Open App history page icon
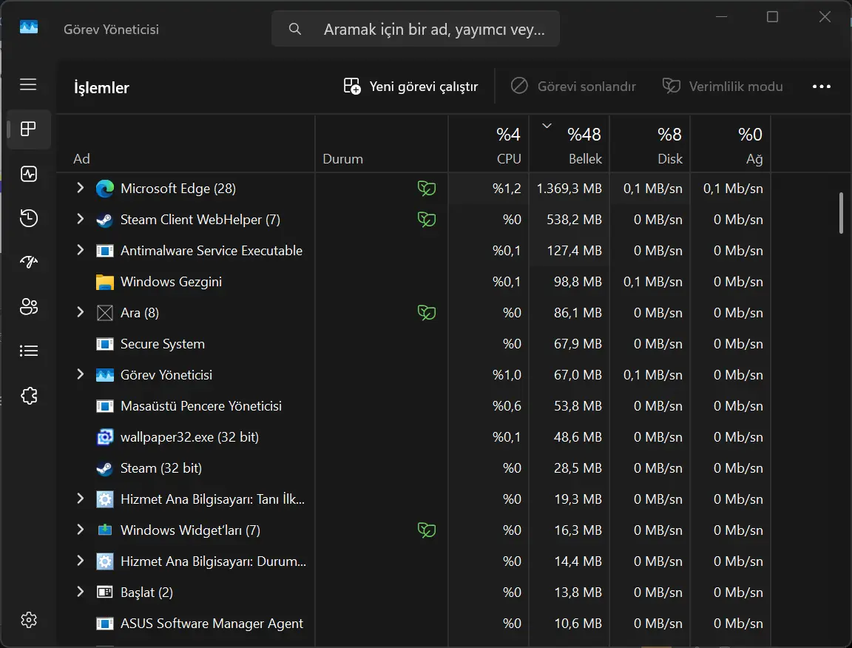This screenshot has width=852, height=648. coord(29,218)
